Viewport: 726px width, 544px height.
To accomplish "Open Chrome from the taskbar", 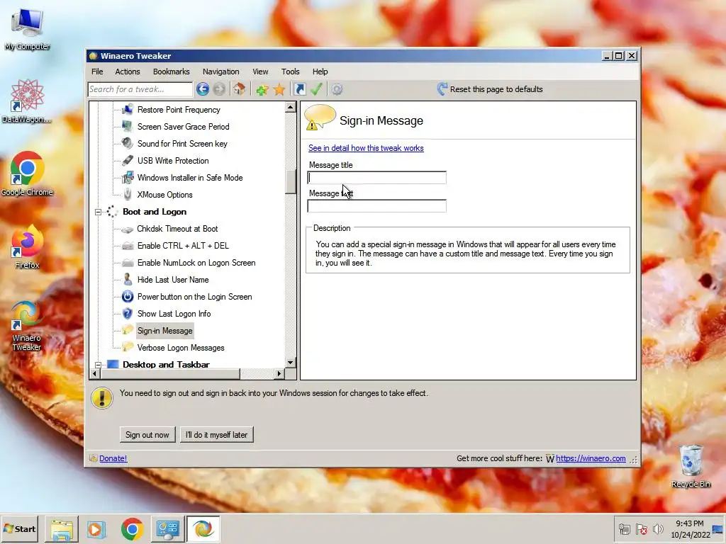I will (133, 528).
